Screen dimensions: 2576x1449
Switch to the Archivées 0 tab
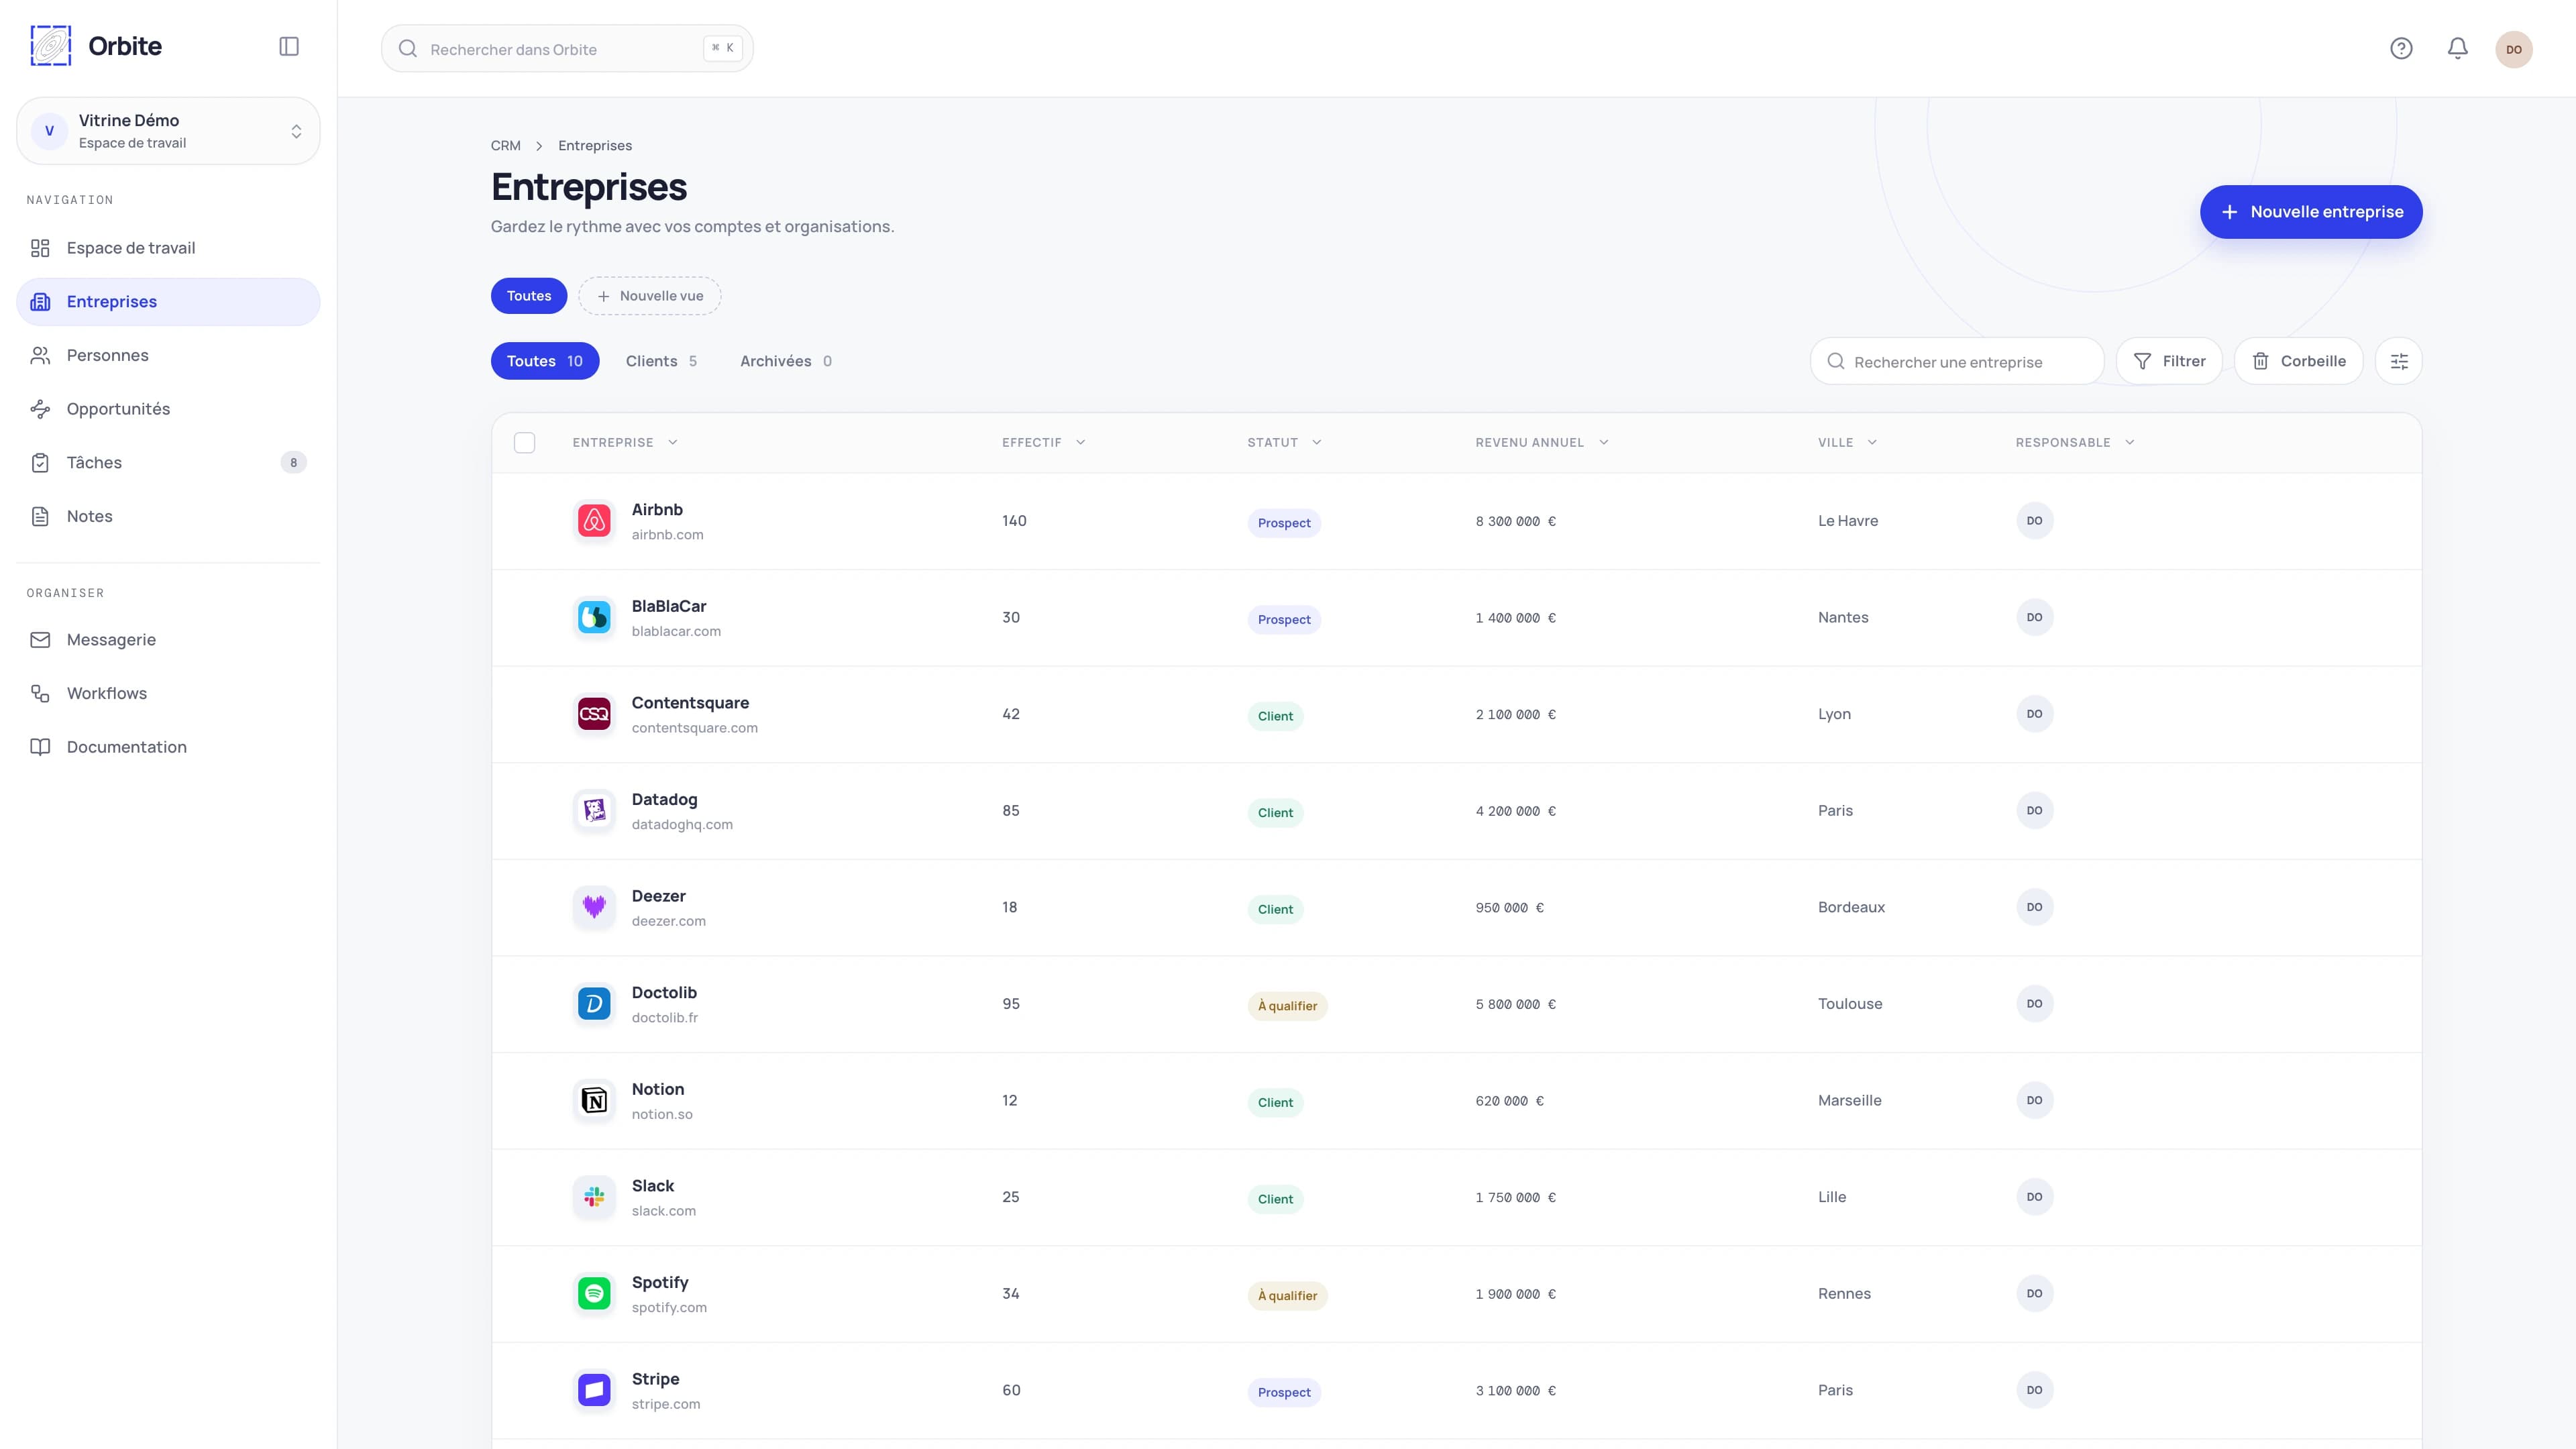coord(785,361)
